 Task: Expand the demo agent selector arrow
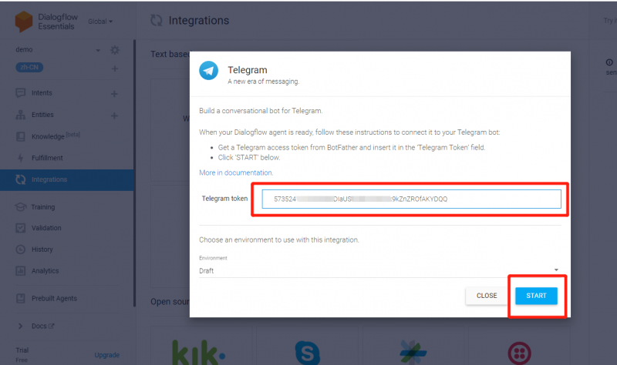[98, 50]
